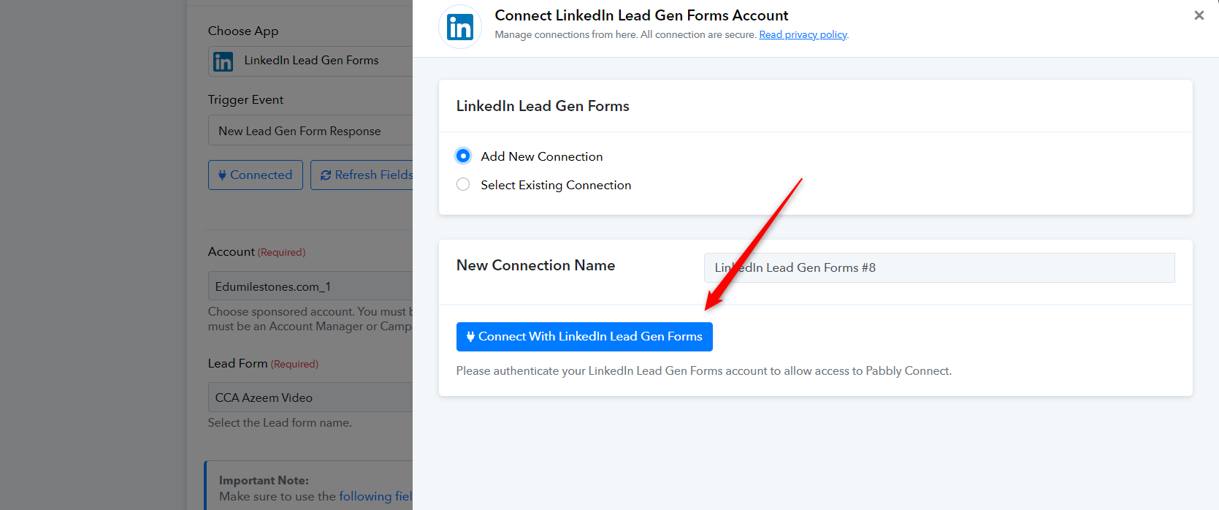
Task: Open the Trigger Event dropdown
Action: pyautogui.click(x=310, y=131)
